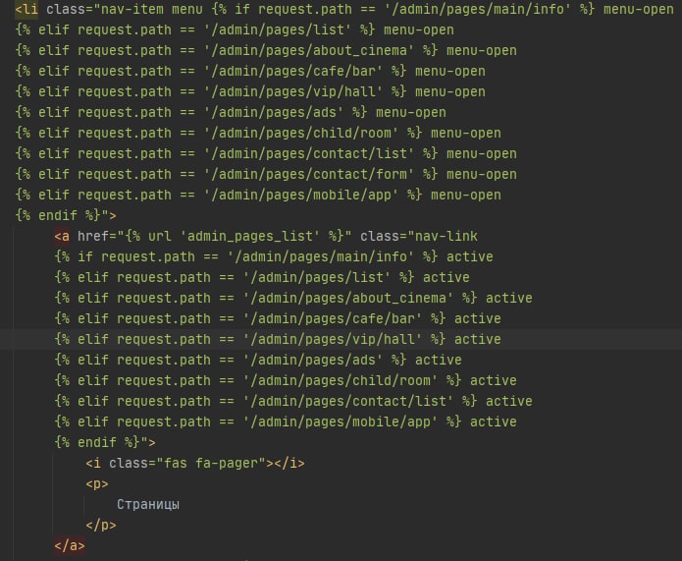Click the closing /a tag
This screenshot has height=561, width=682.
point(70,545)
